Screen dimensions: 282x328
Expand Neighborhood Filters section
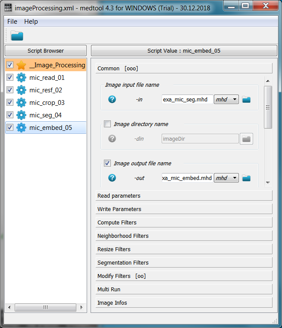click(184, 236)
